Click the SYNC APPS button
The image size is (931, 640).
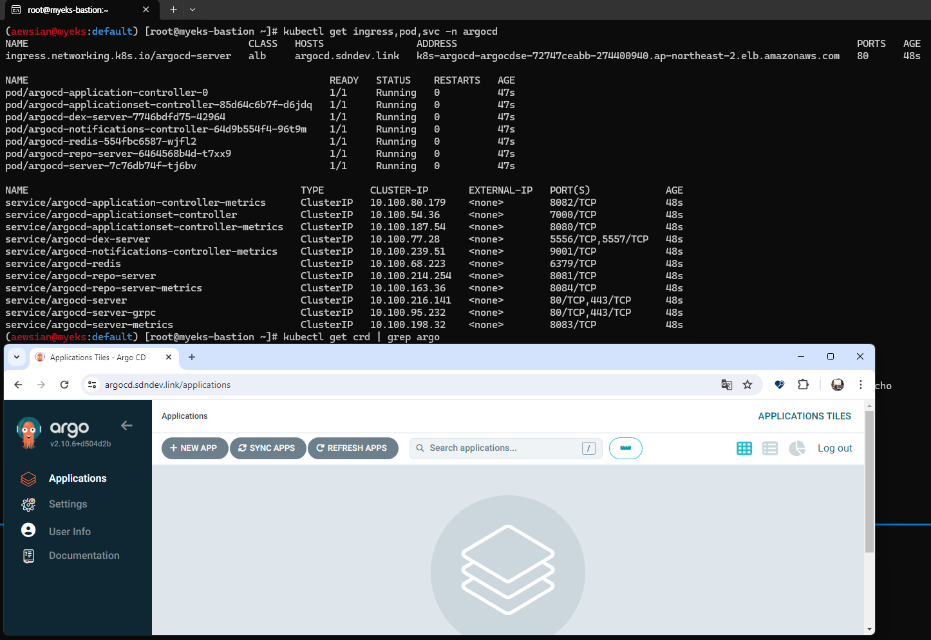(x=267, y=448)
